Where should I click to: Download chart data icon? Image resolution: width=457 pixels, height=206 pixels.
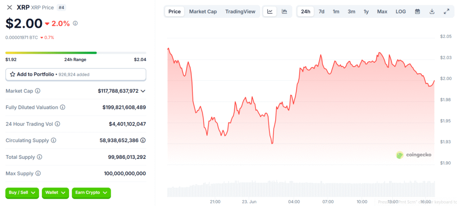432,12
